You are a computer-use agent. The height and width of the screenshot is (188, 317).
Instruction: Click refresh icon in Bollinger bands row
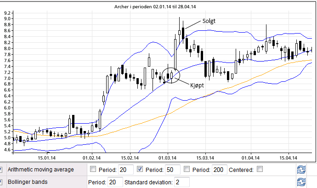pos(301,182)
